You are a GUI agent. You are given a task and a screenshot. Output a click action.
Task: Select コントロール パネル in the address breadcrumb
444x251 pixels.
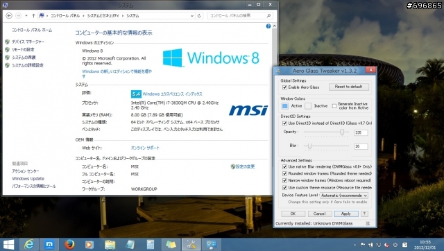click(x=65, y=15)
